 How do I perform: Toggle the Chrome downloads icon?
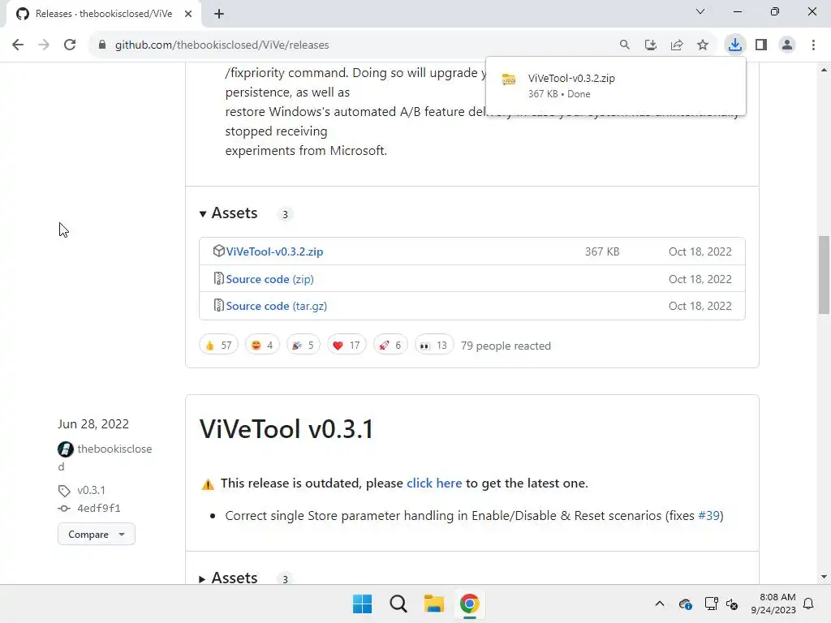(735, 45)
